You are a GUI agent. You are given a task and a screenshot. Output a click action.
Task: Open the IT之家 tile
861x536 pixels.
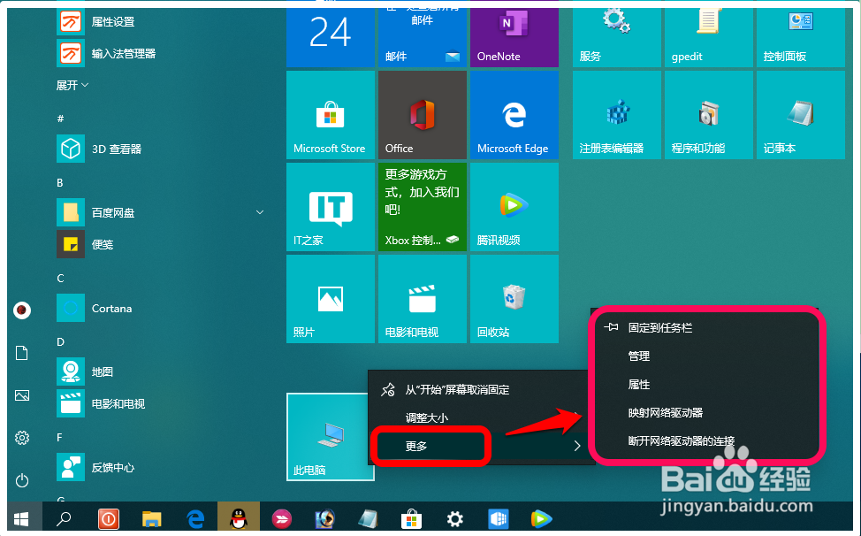tap(330, 207)
